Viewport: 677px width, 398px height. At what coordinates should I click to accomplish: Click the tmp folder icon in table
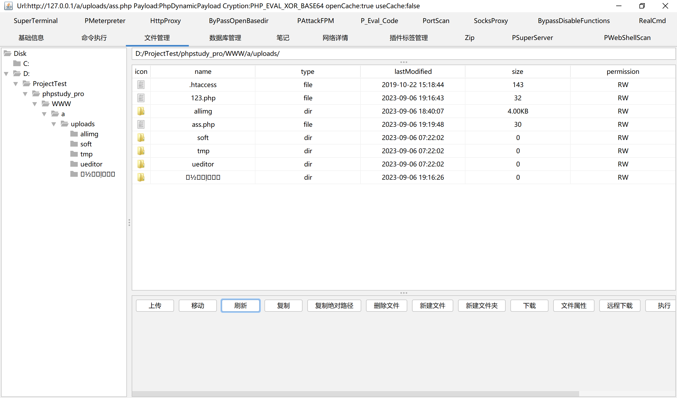141,151
